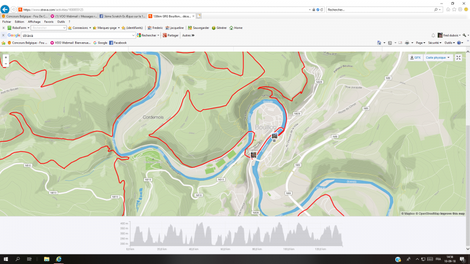Zoom out on the Strava map
The image size is (470, 264).
pos(6,64)
